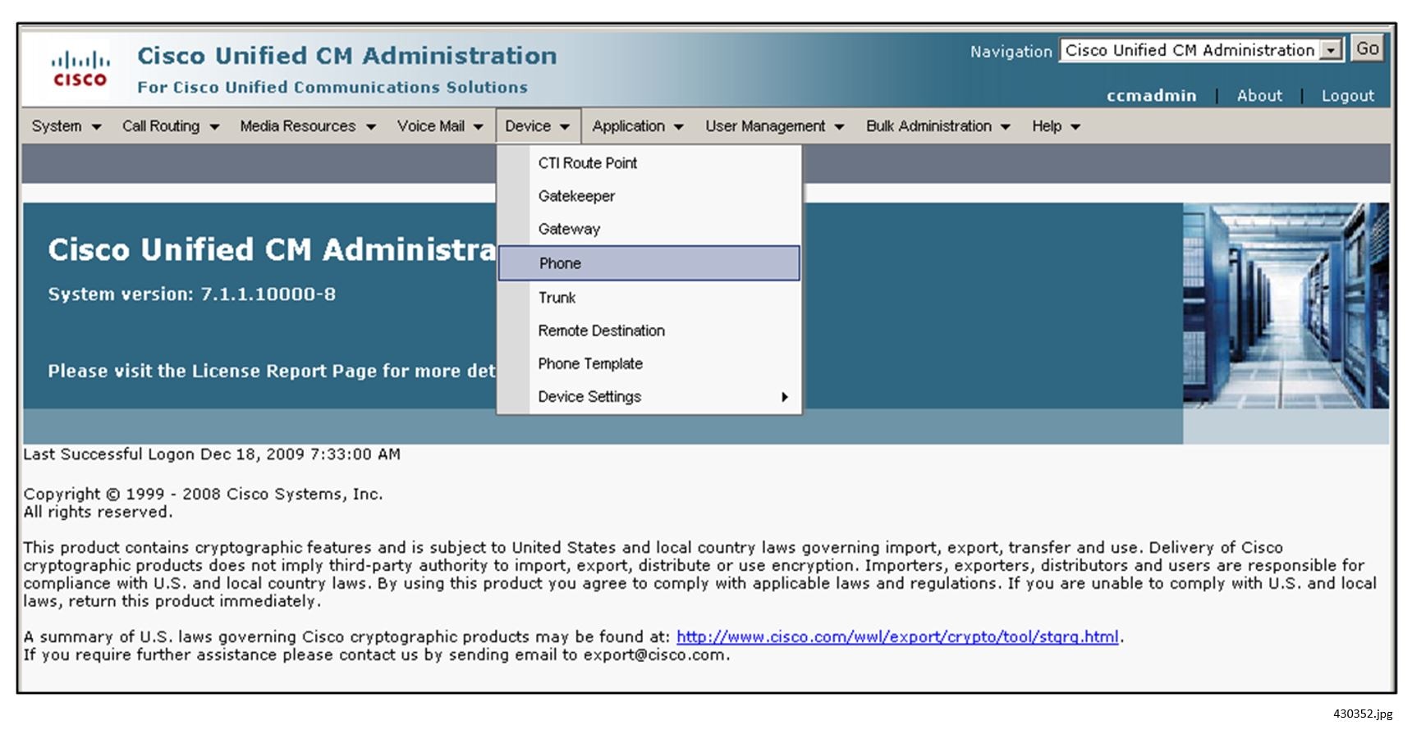
Task: Click the Logout link
Action: (1347, 95)
